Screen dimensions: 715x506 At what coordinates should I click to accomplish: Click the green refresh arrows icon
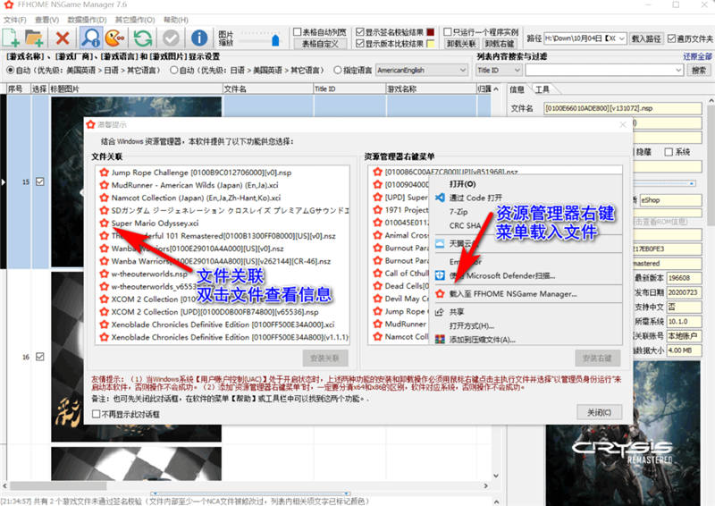143,38
